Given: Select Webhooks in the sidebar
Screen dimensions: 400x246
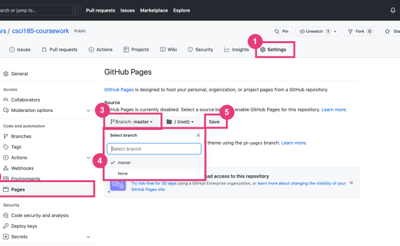Looking at the screenshot, I should tap(22, 169).
